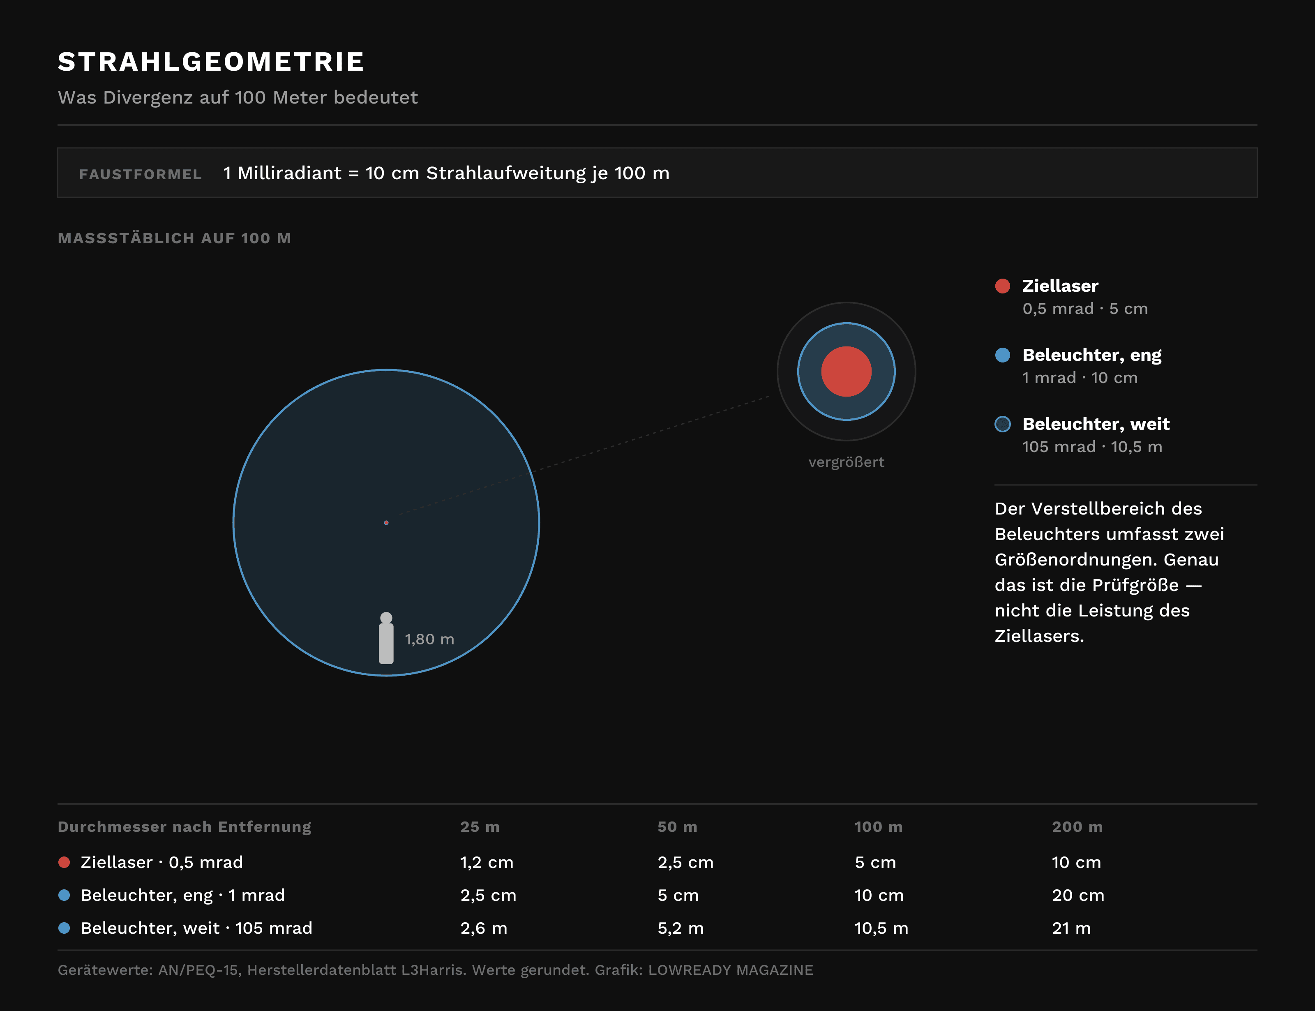The image size is (1315, 1011).
Task: Click the '100 m' column header
Action: (878, 827)
